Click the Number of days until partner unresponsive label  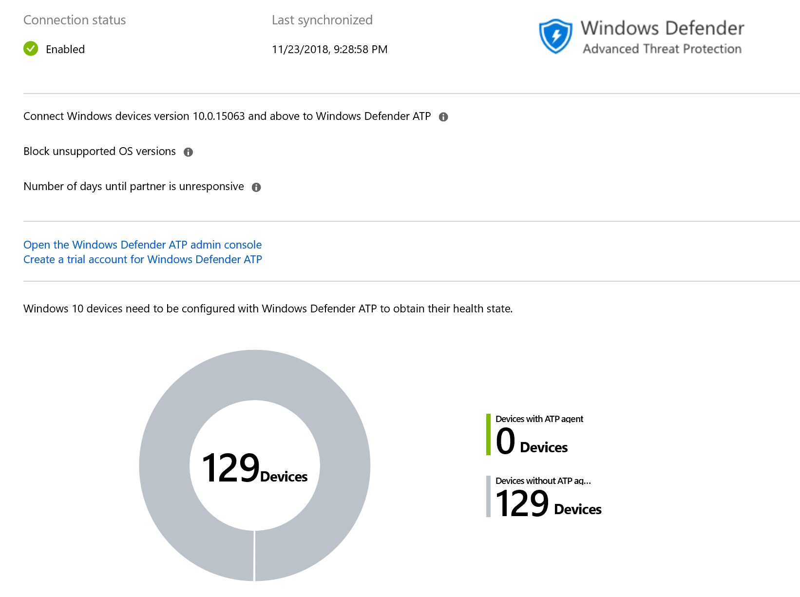tap(133, 187)
